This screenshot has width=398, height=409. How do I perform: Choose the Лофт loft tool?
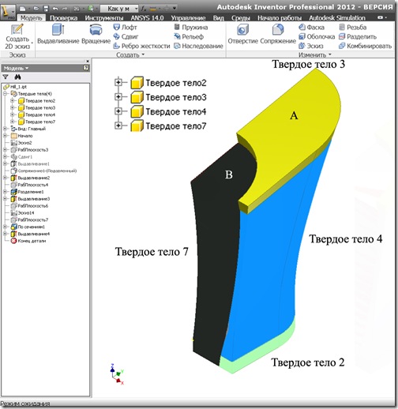pyautogui.click(x=125, y=27)
